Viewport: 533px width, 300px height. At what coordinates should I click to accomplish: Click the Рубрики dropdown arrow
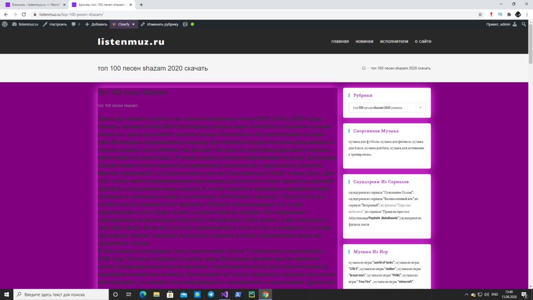pyautogui.click(x=421, y=107)
